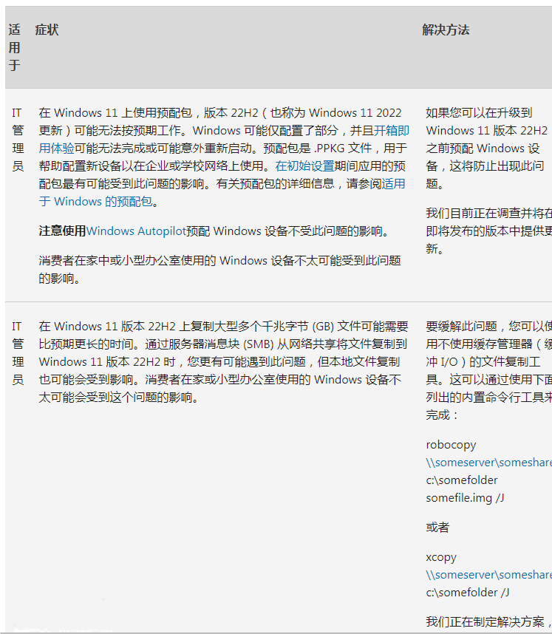Click c:\somefolder /J text under xcopy
This screenshot has width=552, height=634.
[x=468, y=593]
